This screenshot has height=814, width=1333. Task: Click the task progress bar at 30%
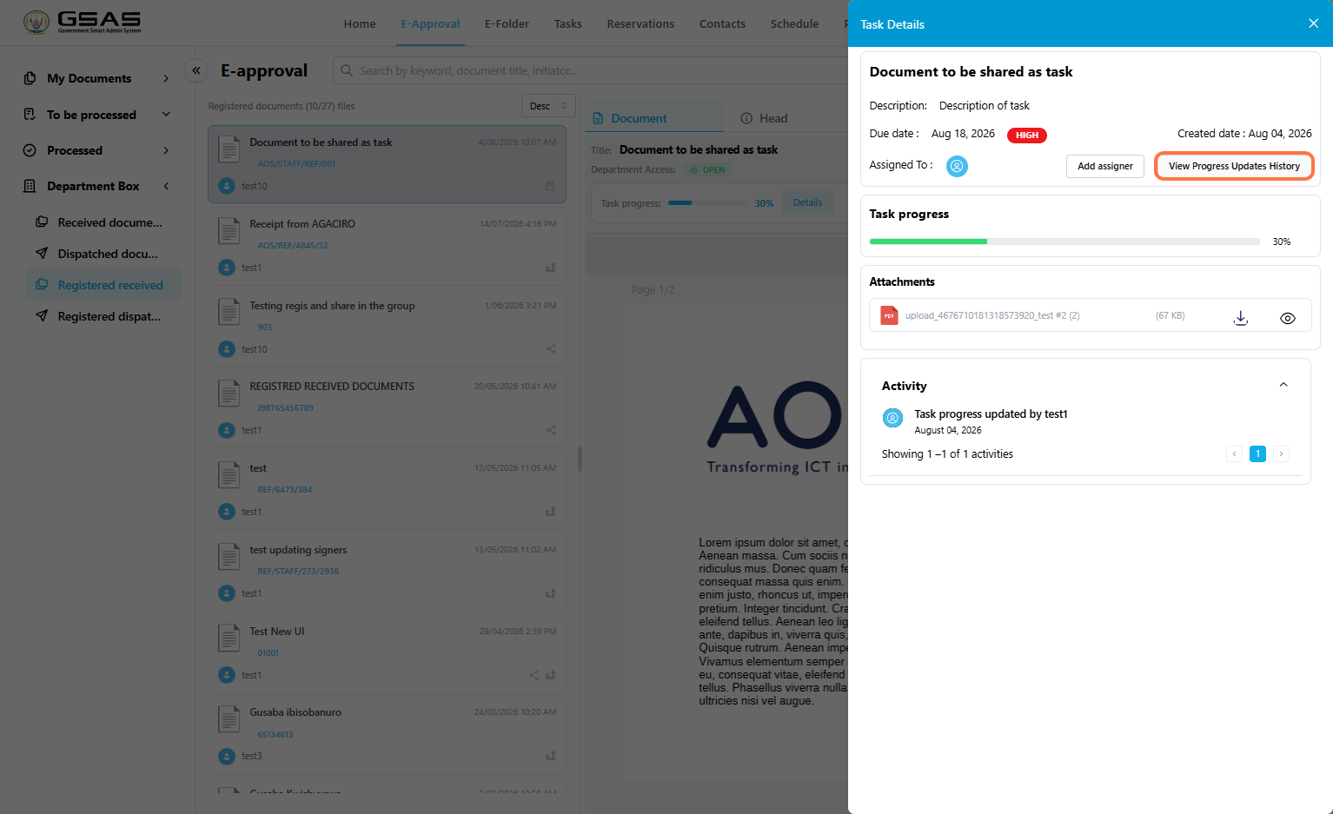click(x=1064, y=242)
